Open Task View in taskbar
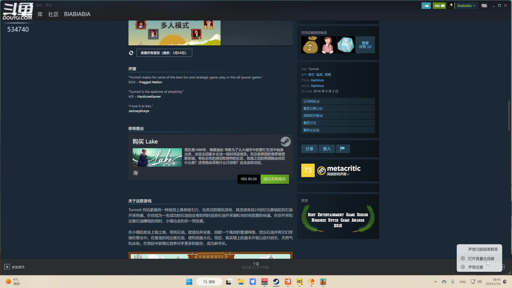Image resolution: width=512 pixels, height=288 pixels. pos(229,282)
